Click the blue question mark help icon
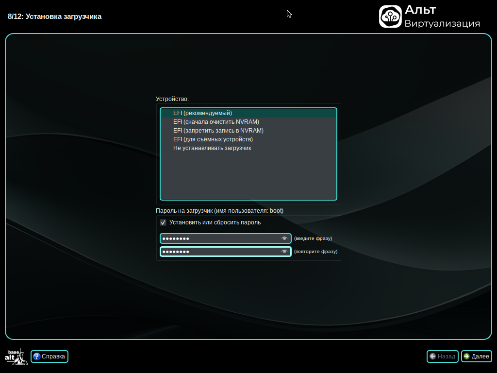This screenshot has width=497, height=373. tap(36, 356)
